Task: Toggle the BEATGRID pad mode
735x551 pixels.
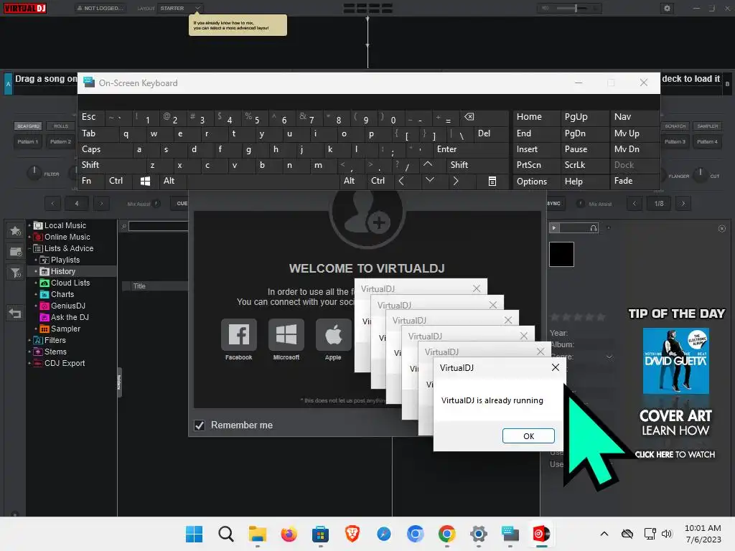Action: [x=28, y=126]
